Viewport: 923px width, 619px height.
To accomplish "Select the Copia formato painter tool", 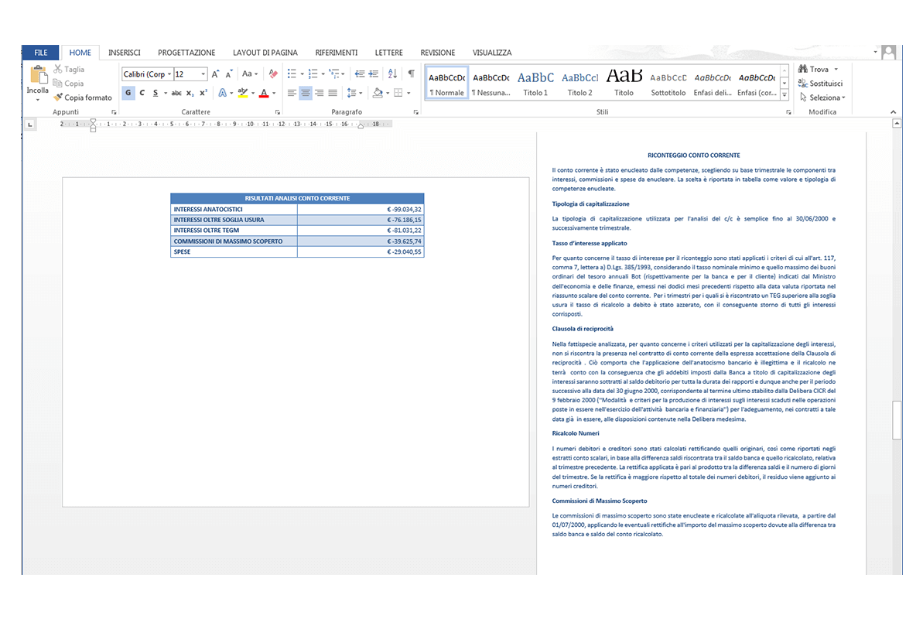I will [x=83, y=97].
